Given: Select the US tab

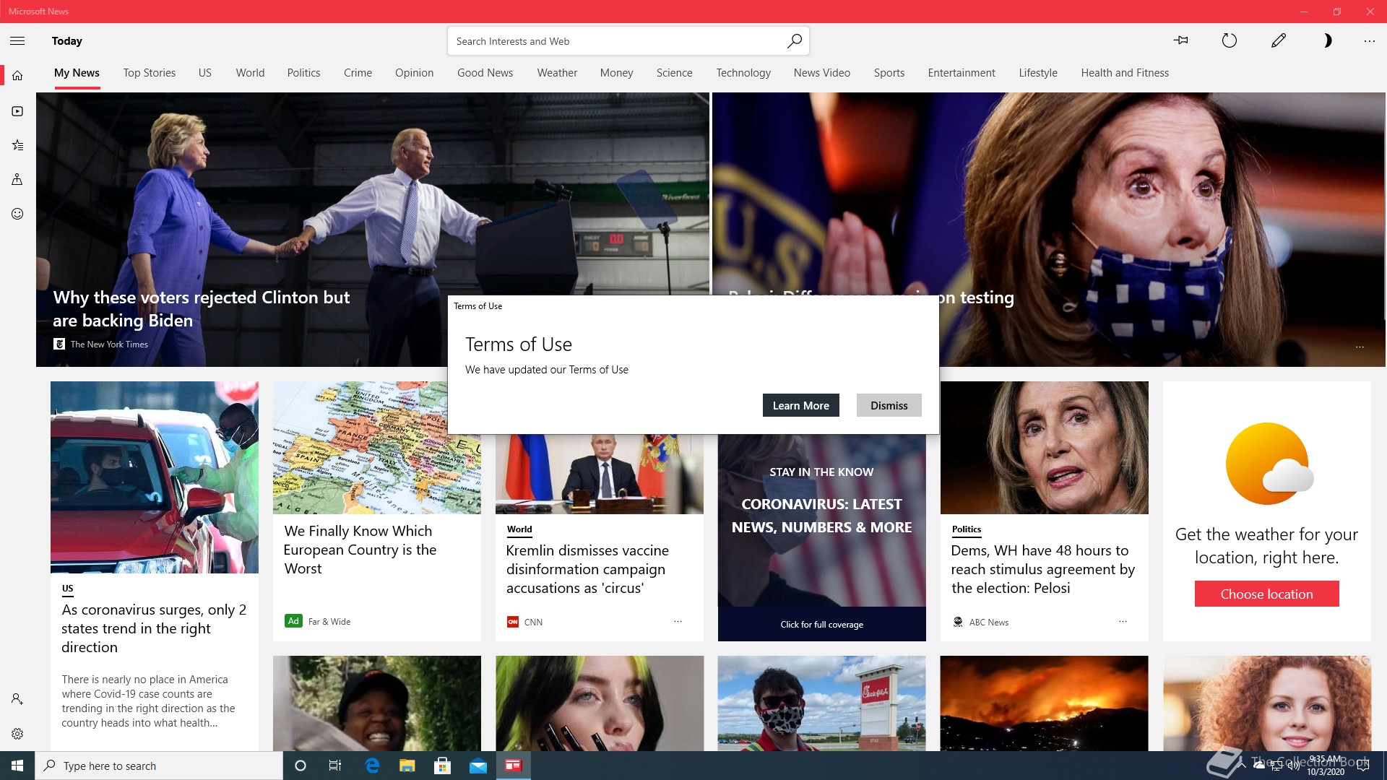Looking at the screenshot, I should click(205, 73).
